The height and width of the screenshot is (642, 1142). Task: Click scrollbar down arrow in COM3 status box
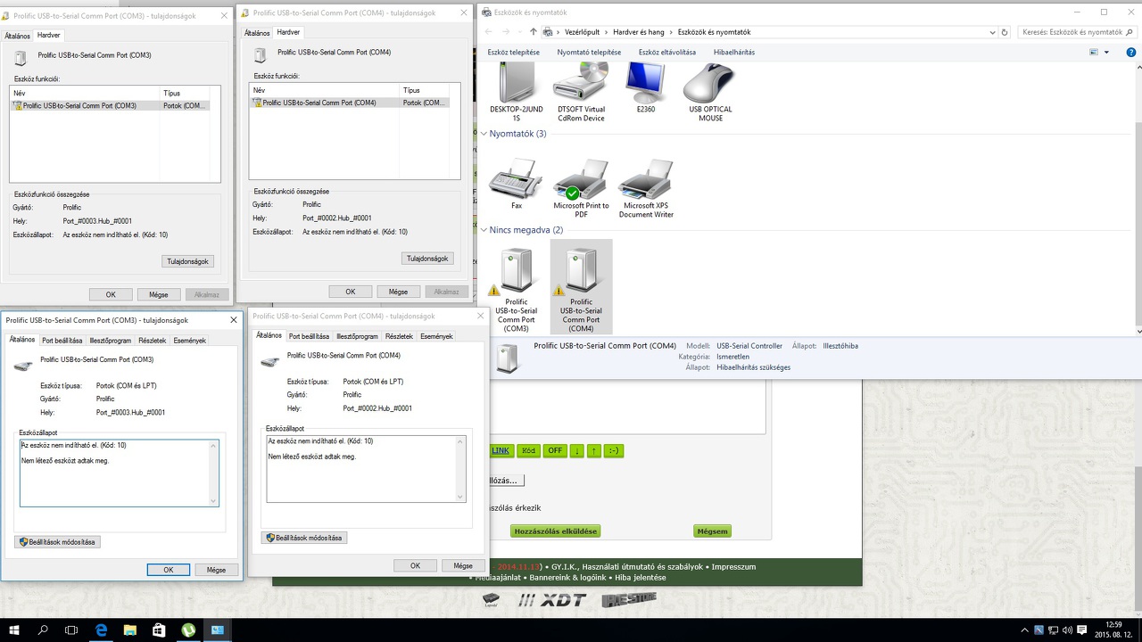point(214,501)
